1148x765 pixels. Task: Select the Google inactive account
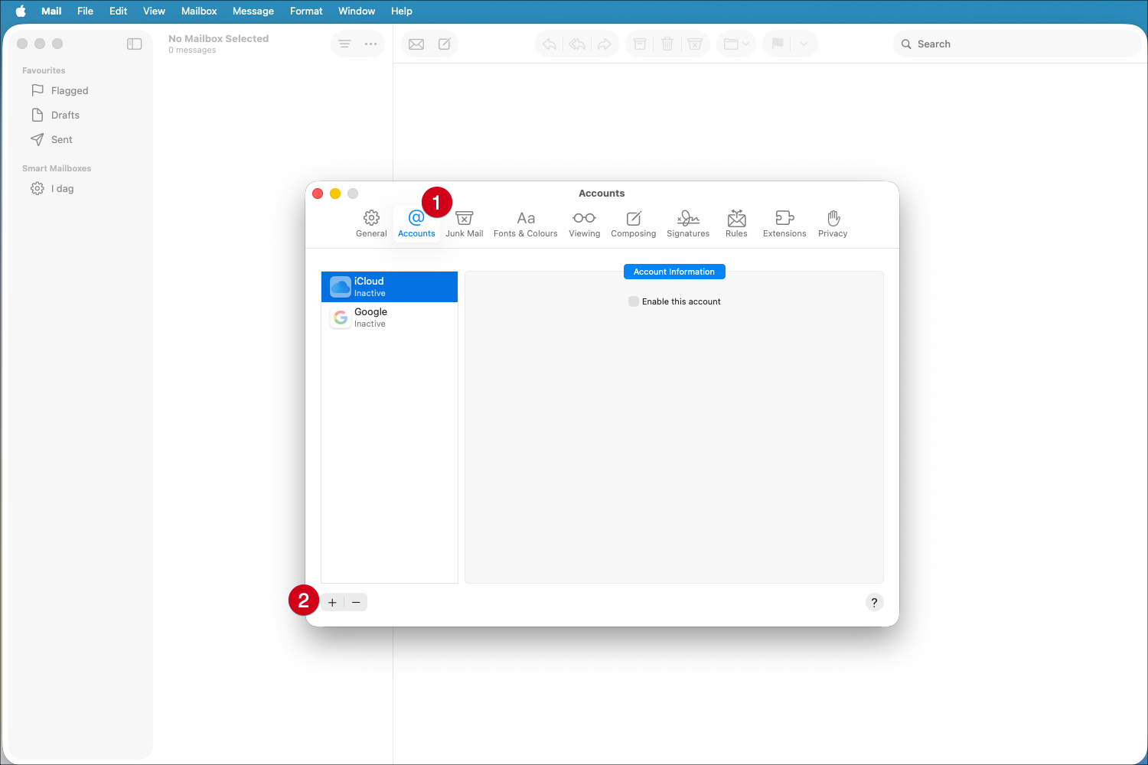click(390, 317)
